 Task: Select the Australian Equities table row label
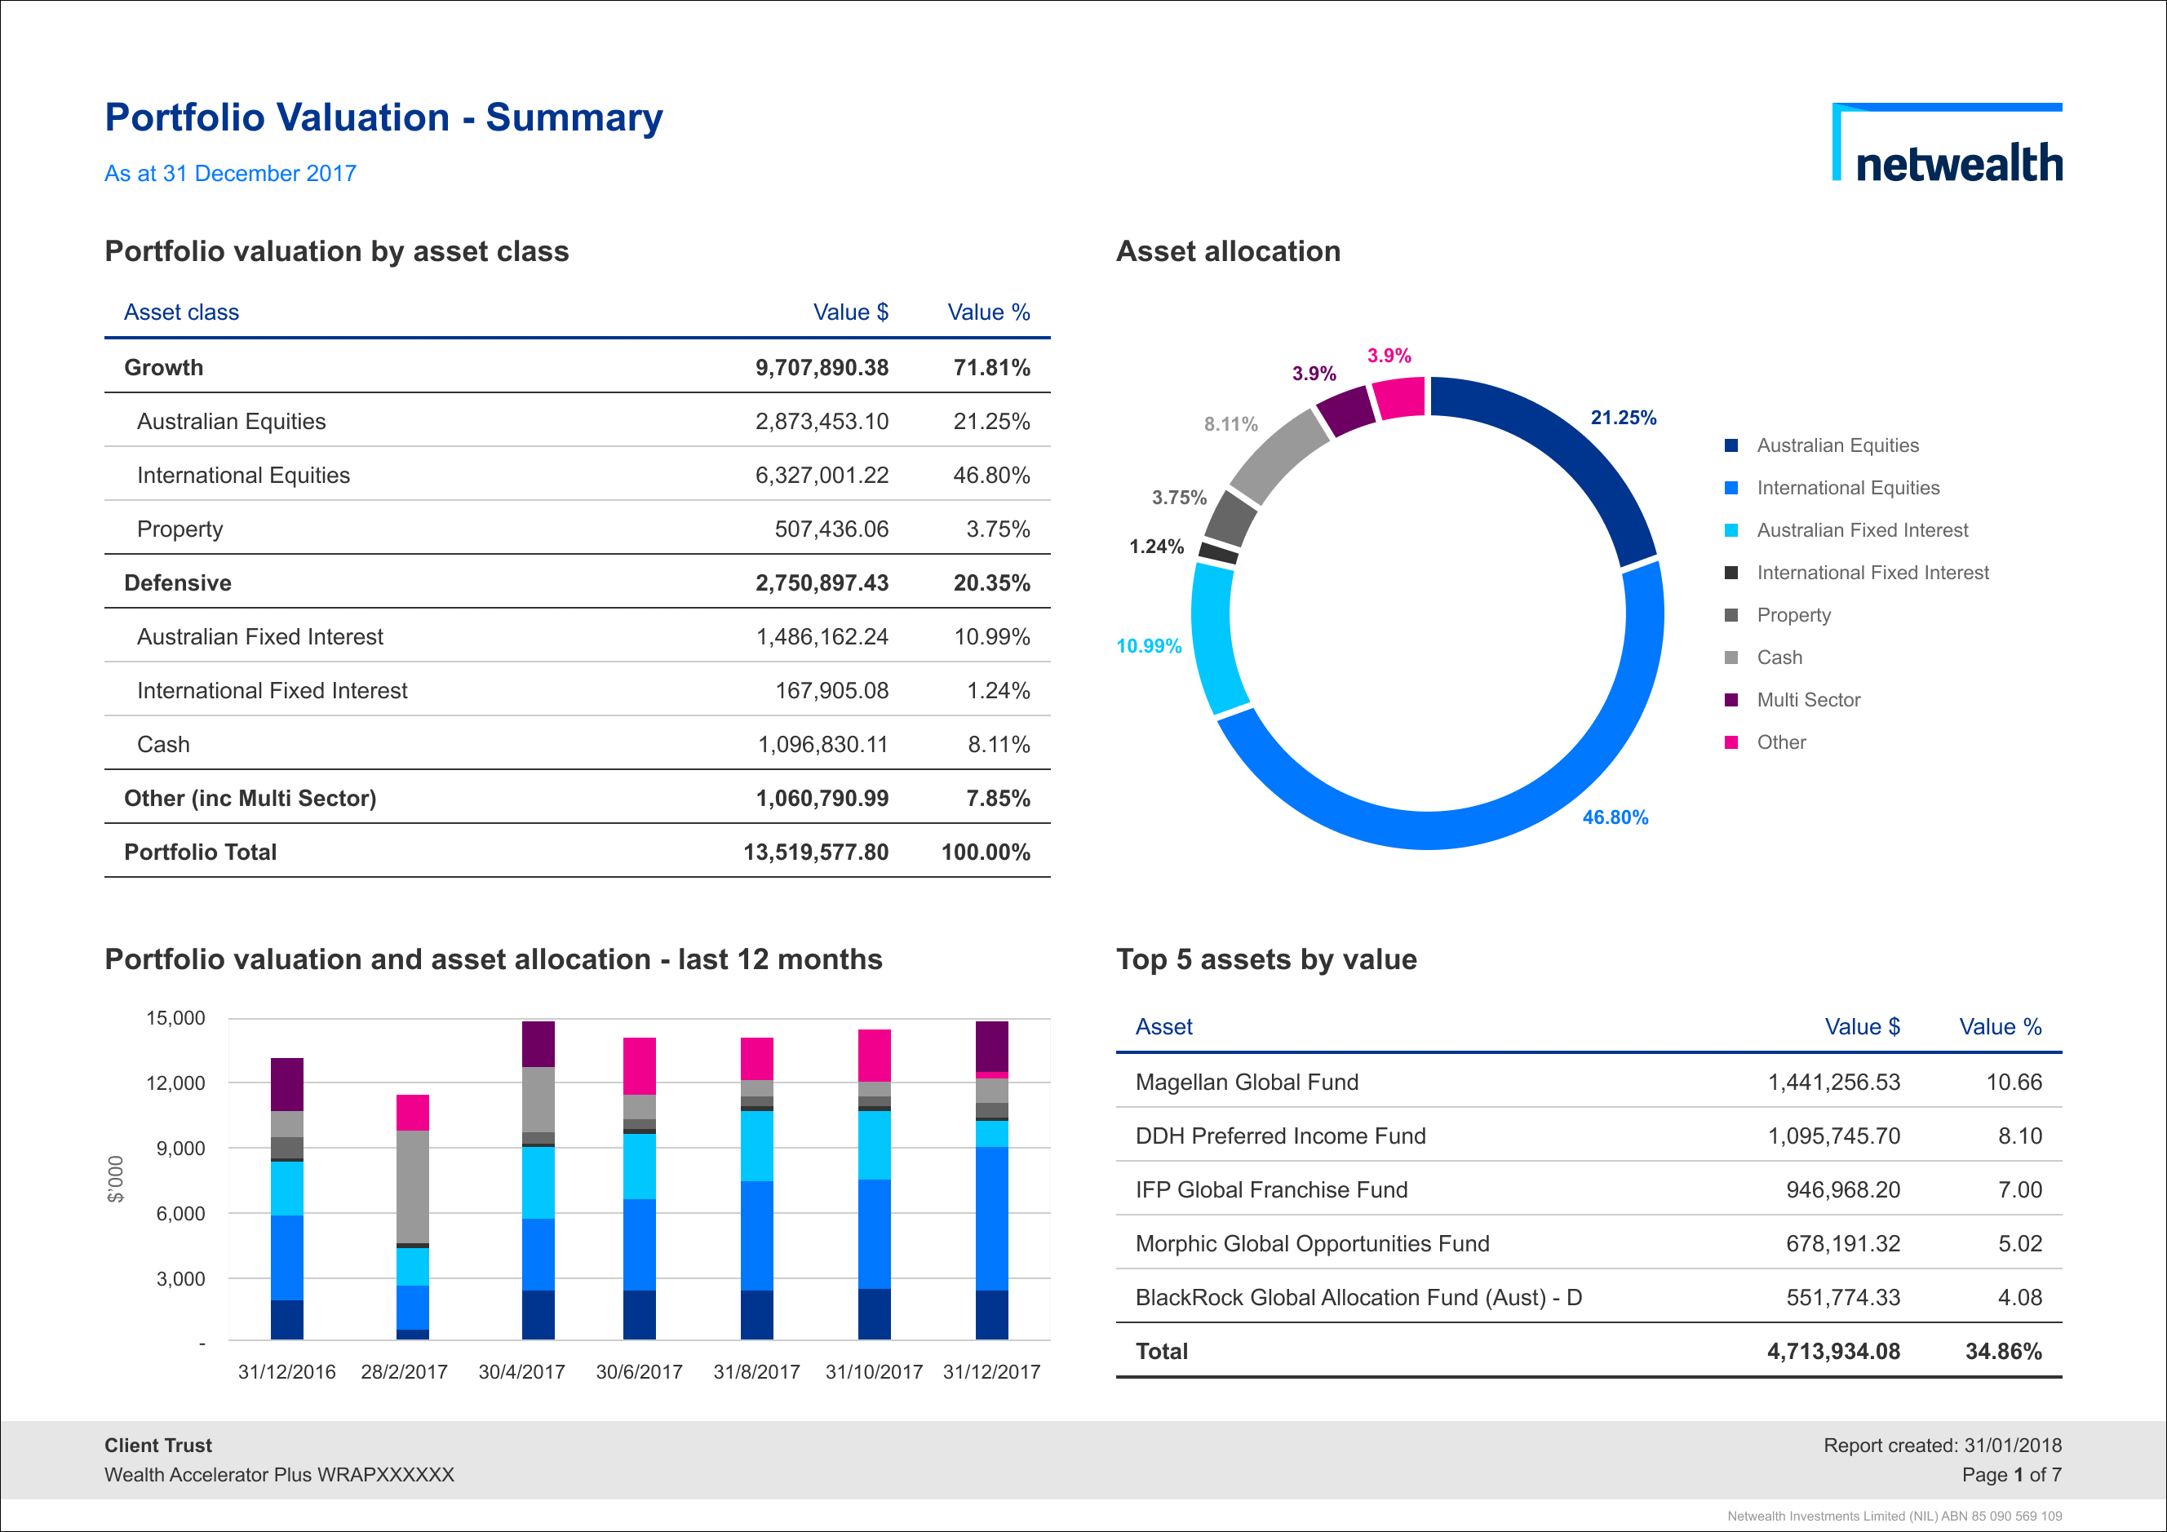pos(231,421)
